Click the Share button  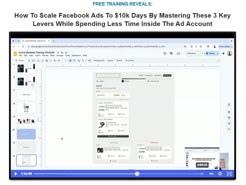click(x=210, y=54)
